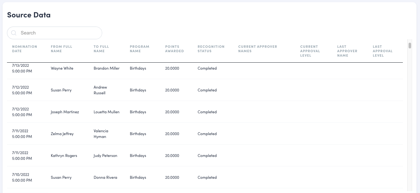This screenshot has width=420, height=193.
Task: Select the Kathryn Rogers row
Action: [64, 156]
